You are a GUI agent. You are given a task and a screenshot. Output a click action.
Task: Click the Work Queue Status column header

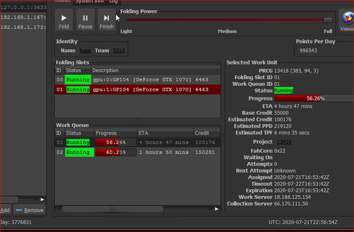tap(79, 133)
